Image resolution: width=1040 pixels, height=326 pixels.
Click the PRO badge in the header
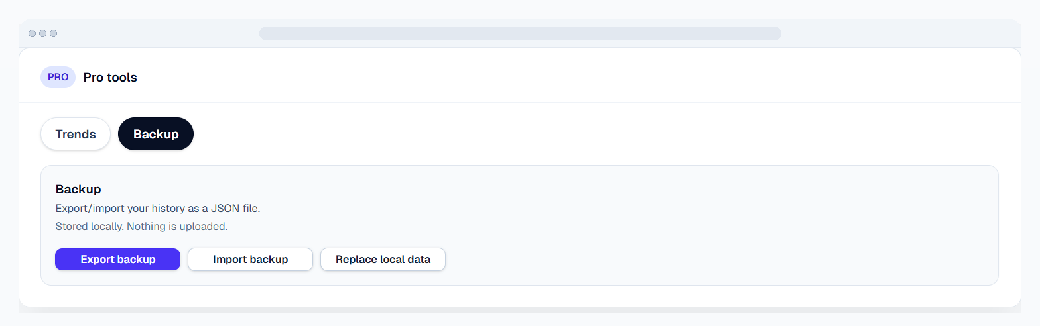(58, 77)
